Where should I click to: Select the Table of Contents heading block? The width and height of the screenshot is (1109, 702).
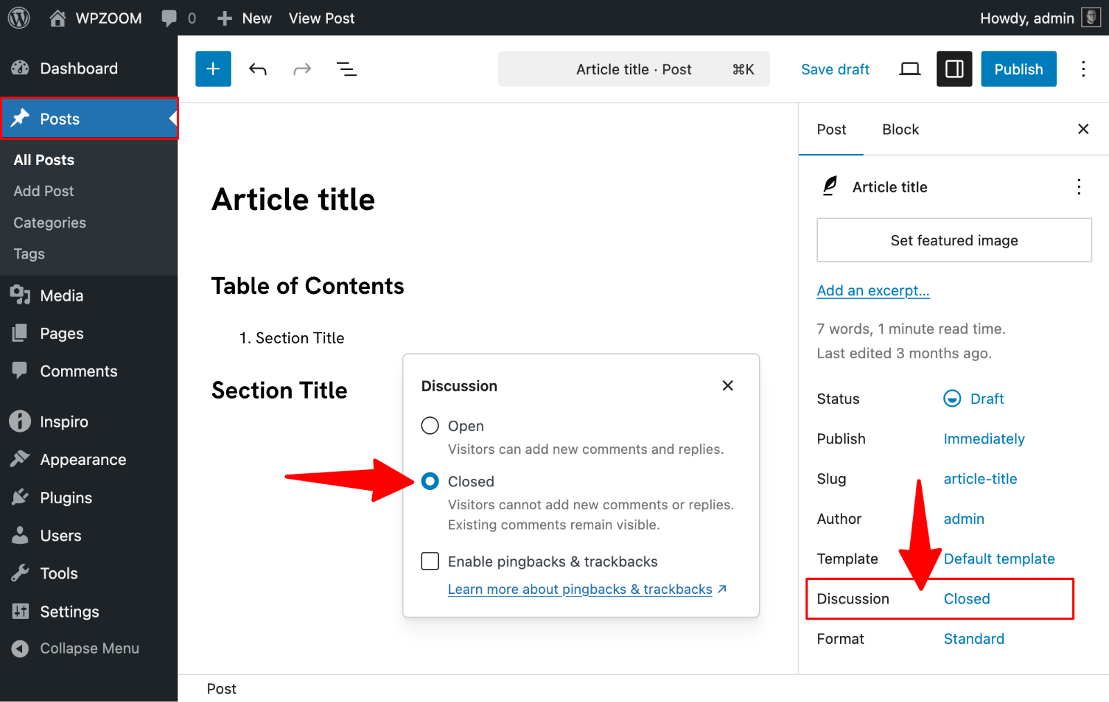(x=308, y=286)
